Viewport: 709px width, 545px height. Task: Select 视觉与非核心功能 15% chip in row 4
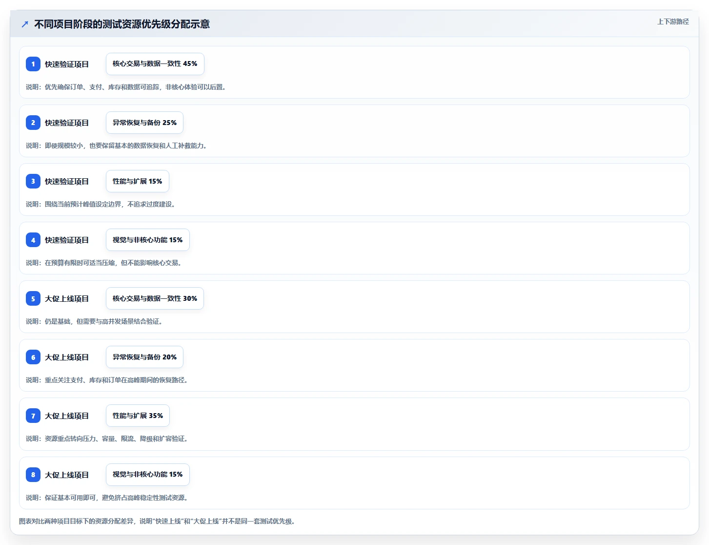click(148, 240)
